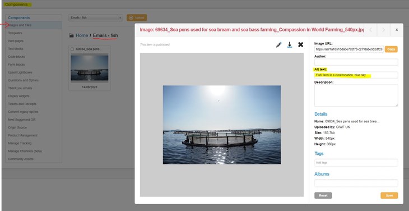The height and width of the screenshot is (211, 409).
Task: Go to the next image arrow
Action: pos(383,30)
